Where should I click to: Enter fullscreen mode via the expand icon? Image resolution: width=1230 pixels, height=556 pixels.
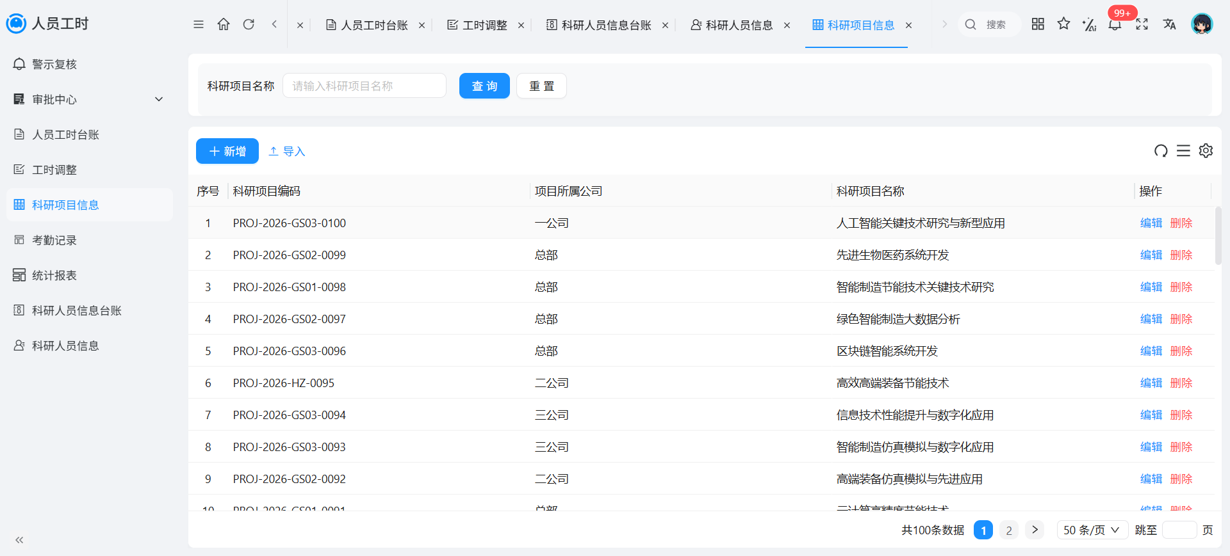tap(1142, 24)
